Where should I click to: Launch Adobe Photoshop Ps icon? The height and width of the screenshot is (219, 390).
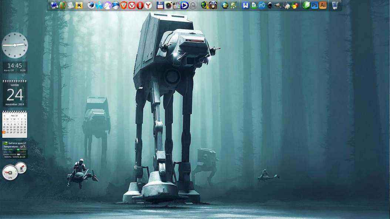315,5
